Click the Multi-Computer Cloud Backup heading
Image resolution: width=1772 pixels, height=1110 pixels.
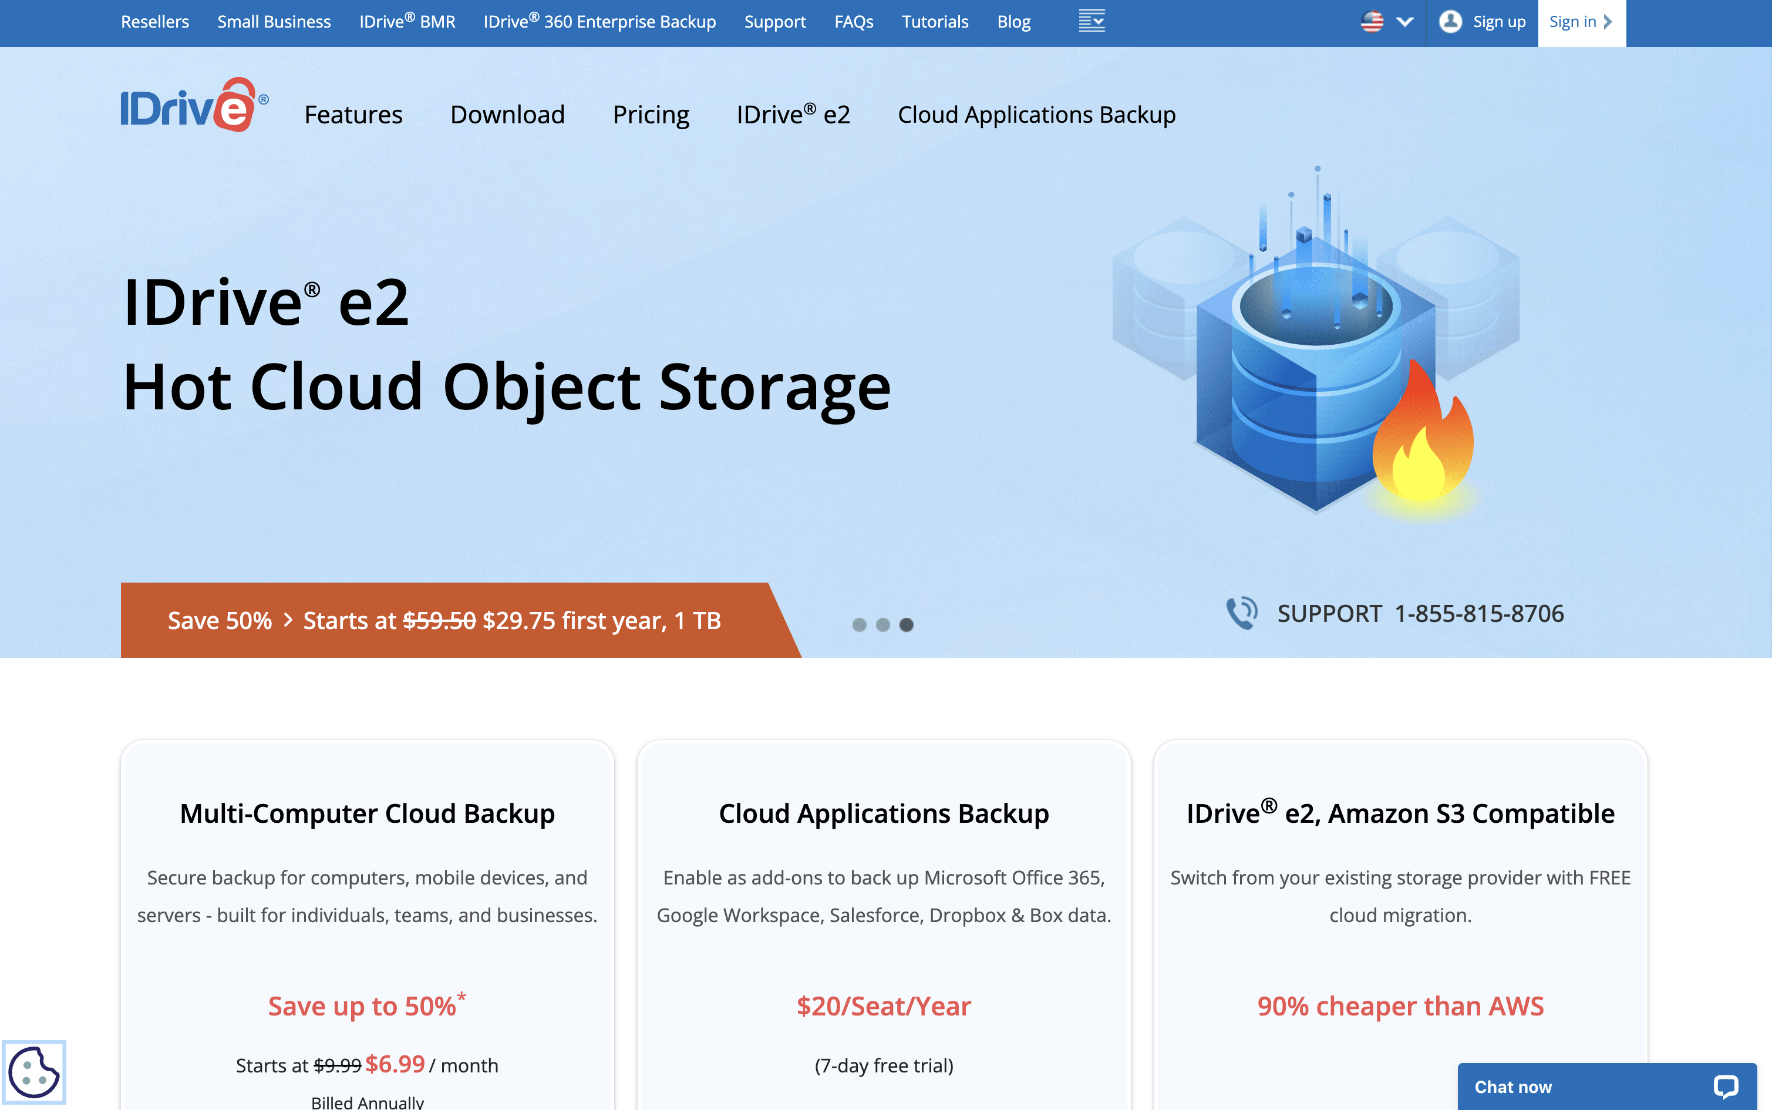(x=367, y=813)
